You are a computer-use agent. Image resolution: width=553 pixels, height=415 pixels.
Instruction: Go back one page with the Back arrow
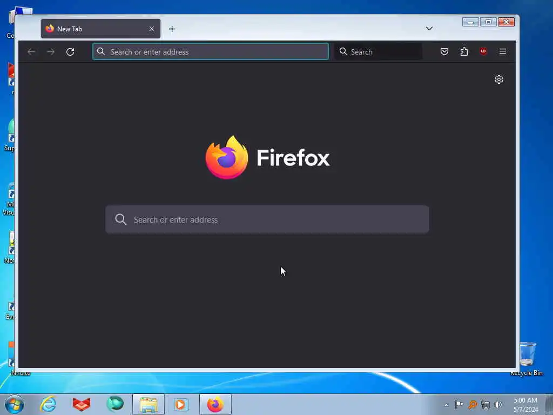31,52
